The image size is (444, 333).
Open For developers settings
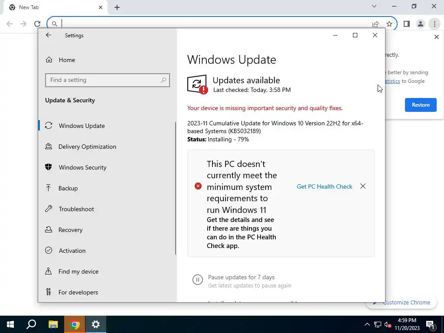(x=78, y=292)
